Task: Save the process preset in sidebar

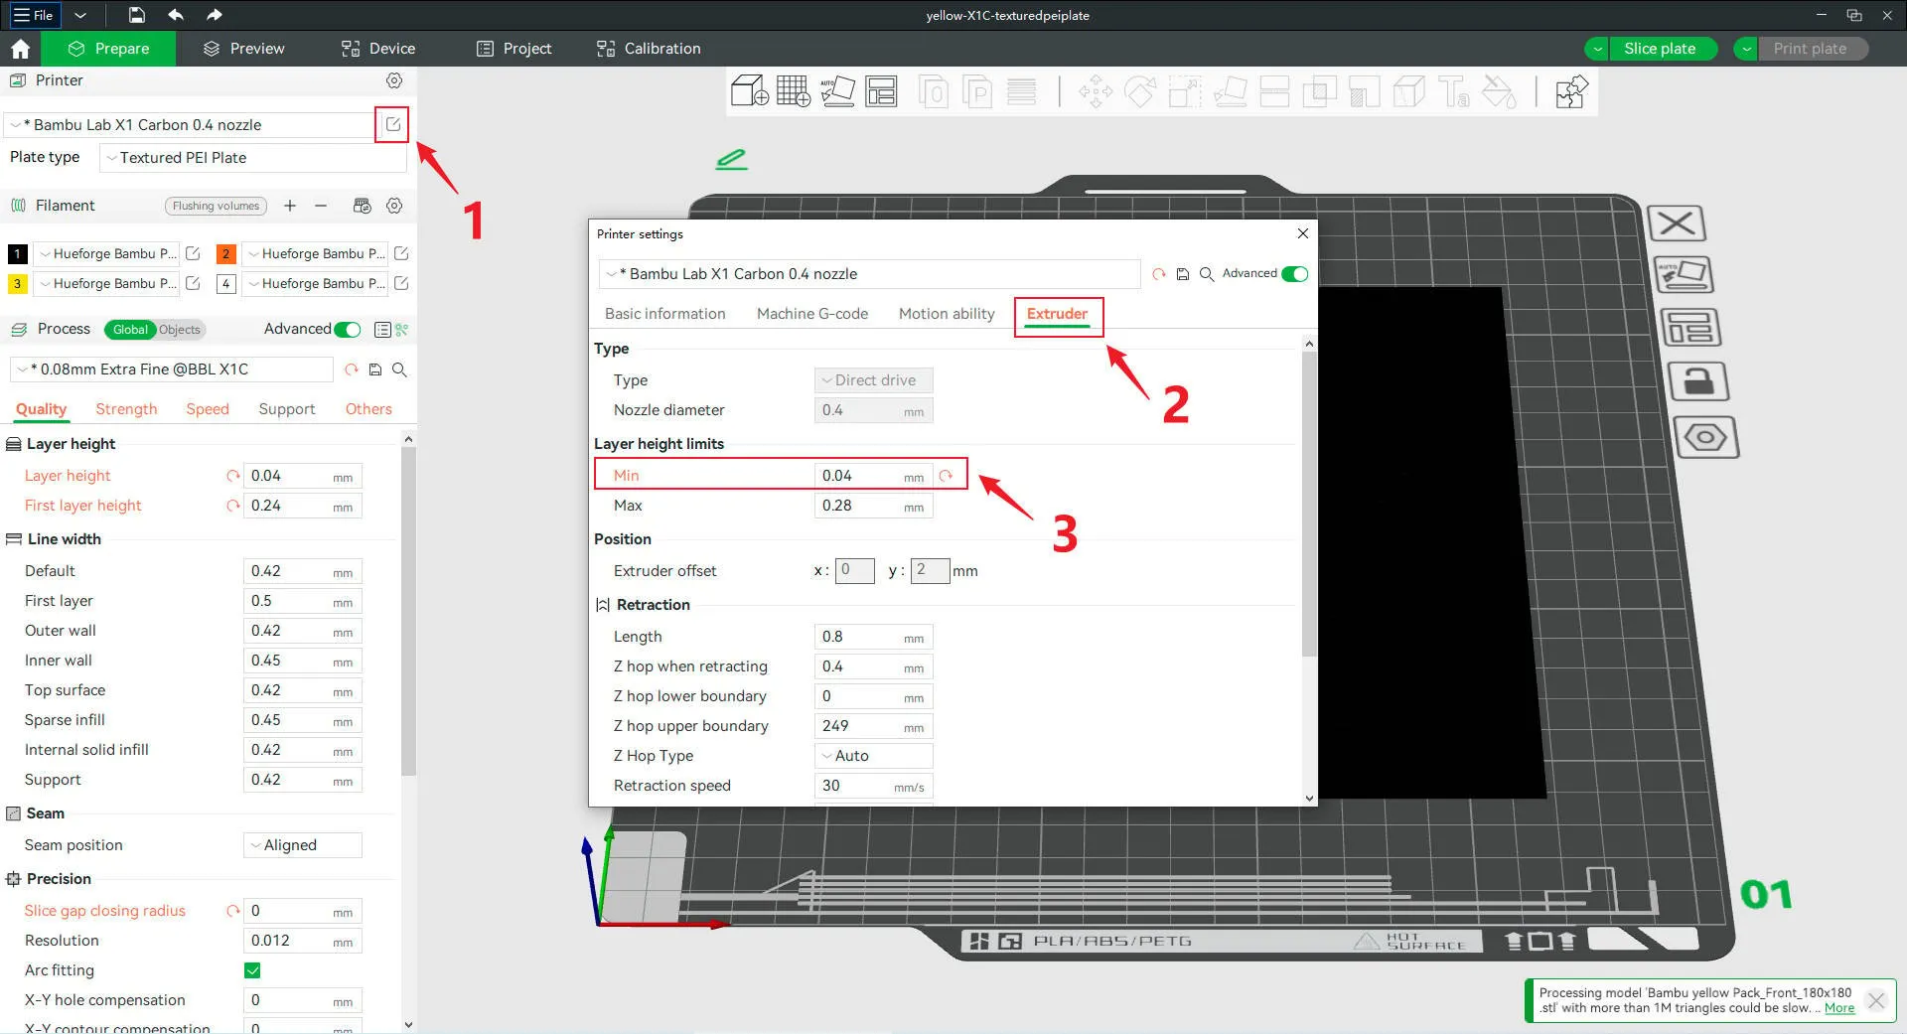Action: pyautogui.click(x=375, y=369)
